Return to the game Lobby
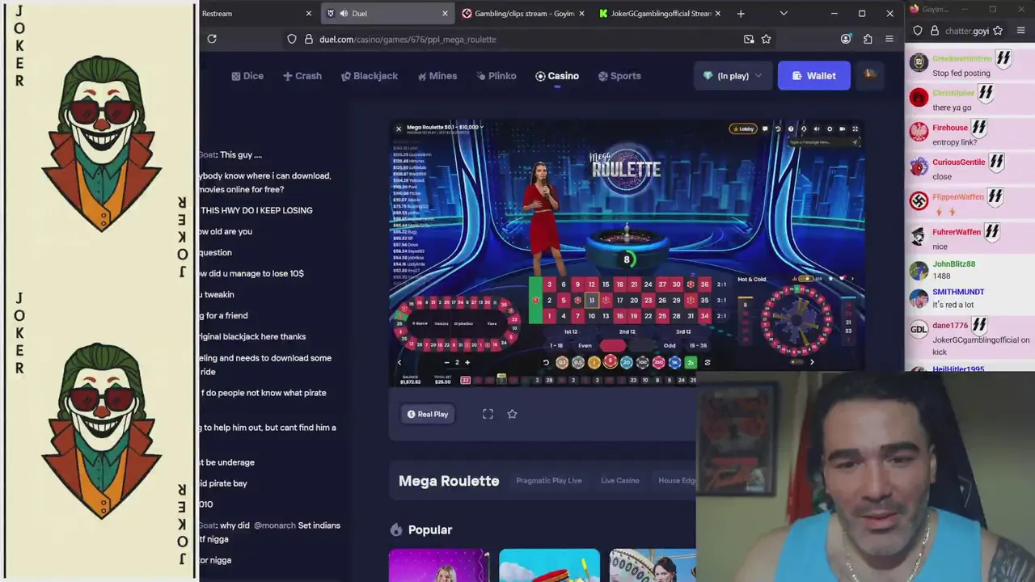This screenshot has height=582, width=1035. (743, 129)
